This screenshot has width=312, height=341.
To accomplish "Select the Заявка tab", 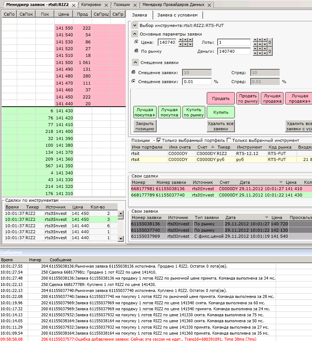I will pos(139,15).
